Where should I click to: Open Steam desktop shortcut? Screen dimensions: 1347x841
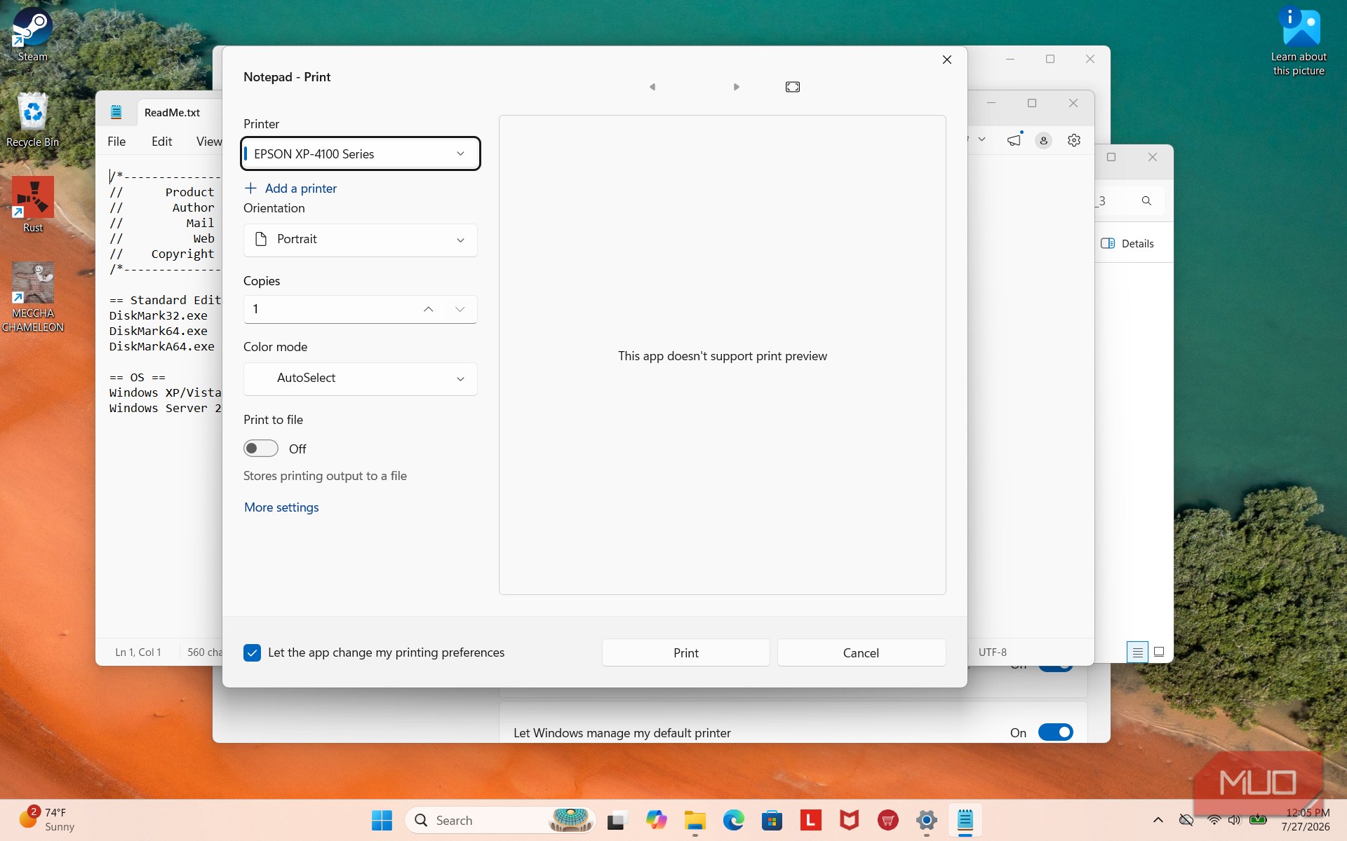[x=32, y=35]
